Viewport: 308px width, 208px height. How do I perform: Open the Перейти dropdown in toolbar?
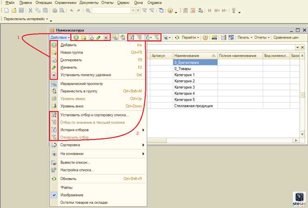click(190, 37)
